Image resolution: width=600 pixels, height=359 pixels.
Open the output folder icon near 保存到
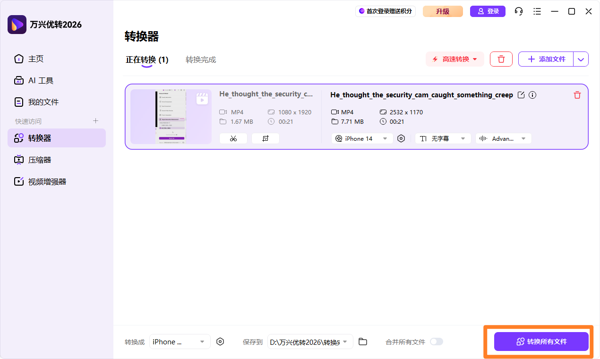363,342
